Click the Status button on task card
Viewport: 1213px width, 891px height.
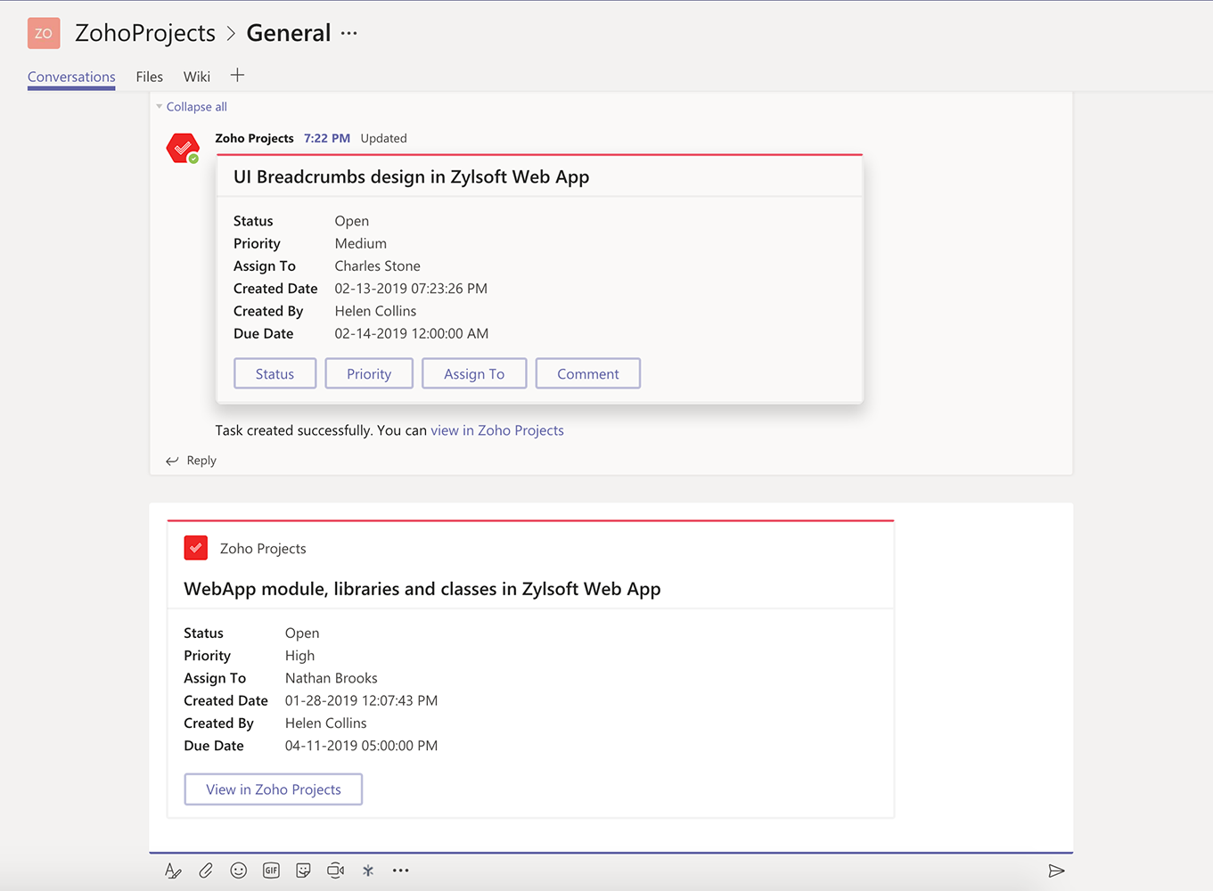click(x=275, y=374)
